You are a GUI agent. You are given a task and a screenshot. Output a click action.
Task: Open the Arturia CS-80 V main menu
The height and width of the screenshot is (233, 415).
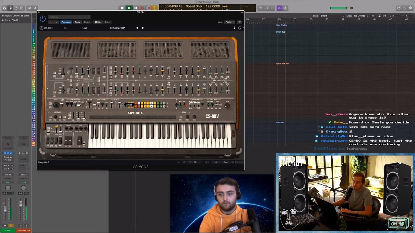click(x=47, y=28)
